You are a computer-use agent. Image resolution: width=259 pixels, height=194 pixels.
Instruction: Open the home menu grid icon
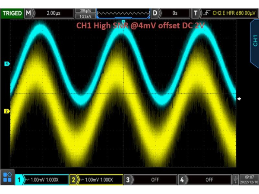[x=7, y=178]
